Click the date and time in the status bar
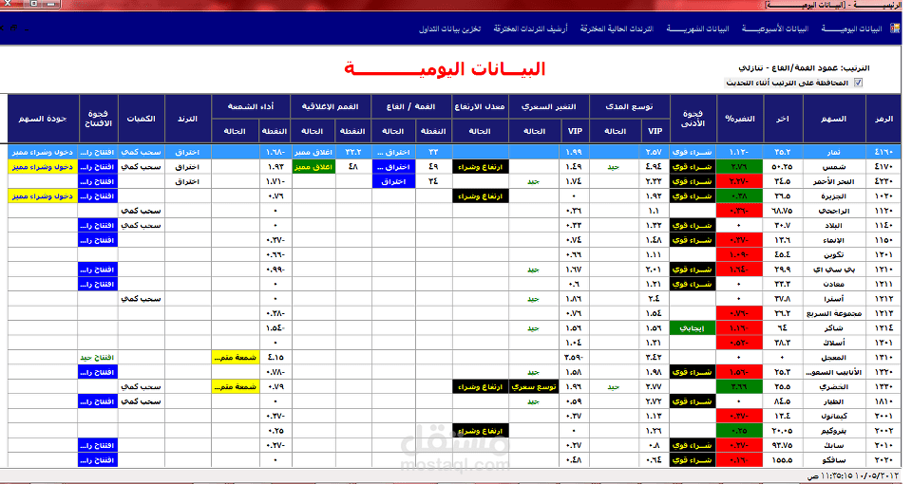The image size is (912, 484). [855, 475]
